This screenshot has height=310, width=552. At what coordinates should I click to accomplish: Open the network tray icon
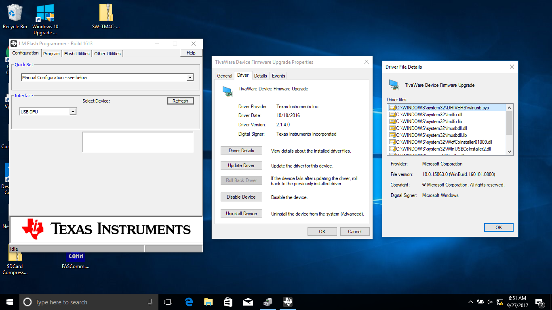(500, 302)
